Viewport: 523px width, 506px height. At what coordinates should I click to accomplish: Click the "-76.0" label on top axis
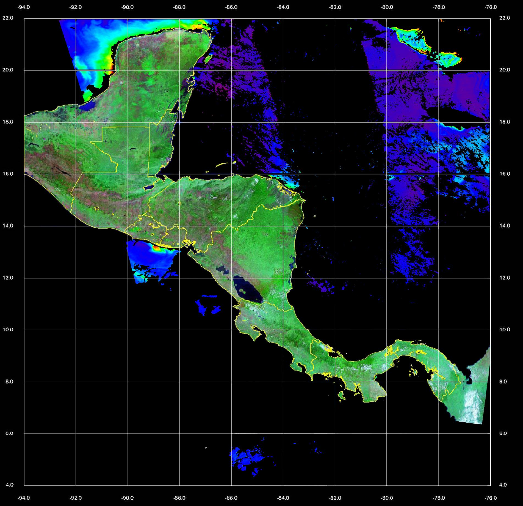pyautogui.click(x=491, y=7)
